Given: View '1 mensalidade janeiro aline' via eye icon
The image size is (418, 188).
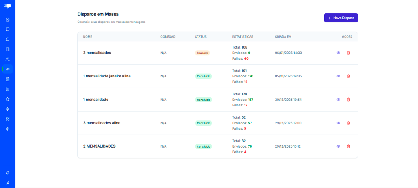Looking at the screenshot, I should tap(338, 76).
